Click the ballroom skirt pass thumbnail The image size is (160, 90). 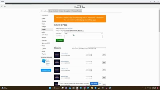point(57,70)
